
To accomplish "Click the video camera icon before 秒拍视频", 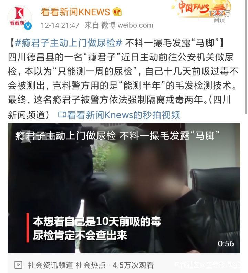I will [62, 115].
